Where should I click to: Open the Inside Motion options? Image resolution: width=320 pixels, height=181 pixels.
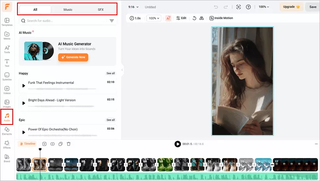click(221, 18)
